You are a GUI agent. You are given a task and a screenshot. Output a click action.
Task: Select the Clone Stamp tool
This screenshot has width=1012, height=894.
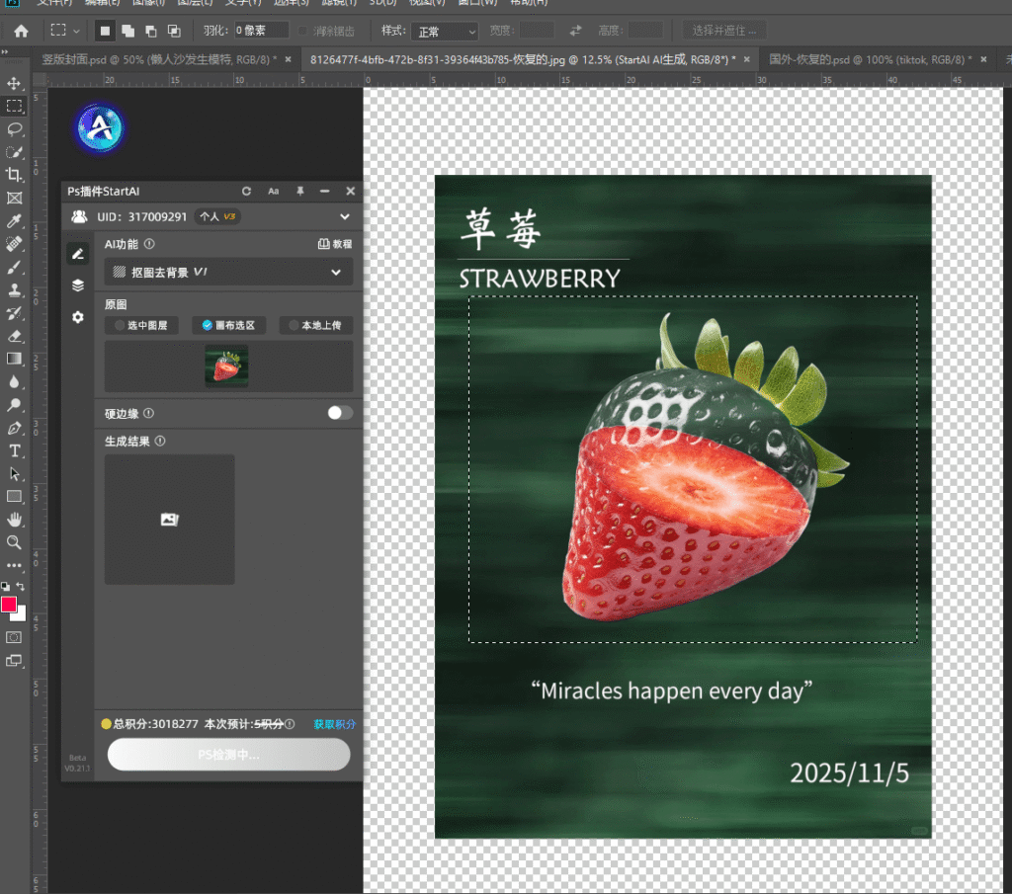(x=14, y=290)
